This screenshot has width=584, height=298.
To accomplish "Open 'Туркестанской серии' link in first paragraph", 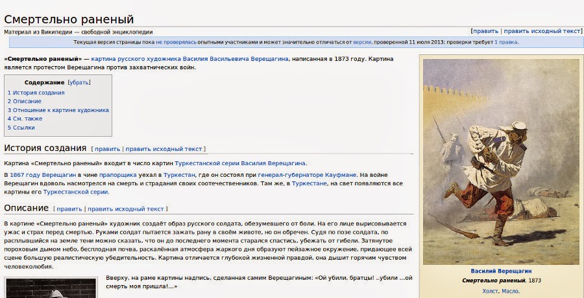I will click(x=207, y=163).
